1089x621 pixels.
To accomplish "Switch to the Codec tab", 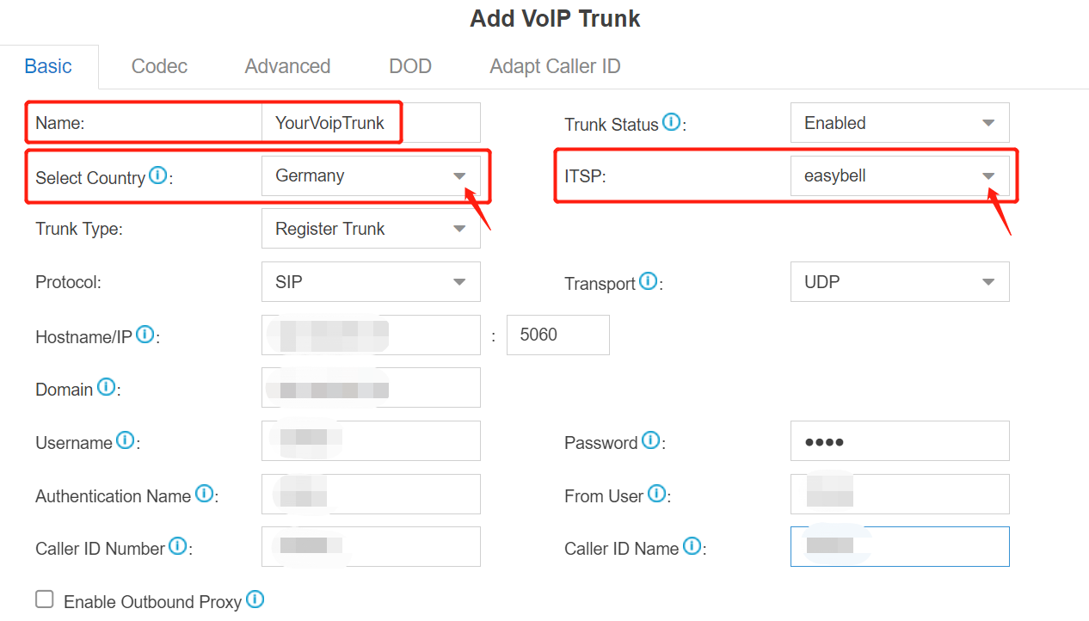I will click(158, 66).
